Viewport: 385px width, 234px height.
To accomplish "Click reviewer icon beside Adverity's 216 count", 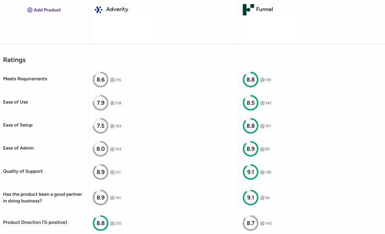I will pyautogui.click(x=113, y=80).
